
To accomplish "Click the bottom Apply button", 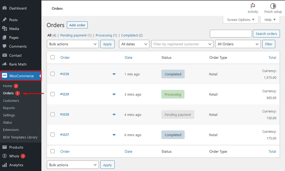I will [107, 165].
